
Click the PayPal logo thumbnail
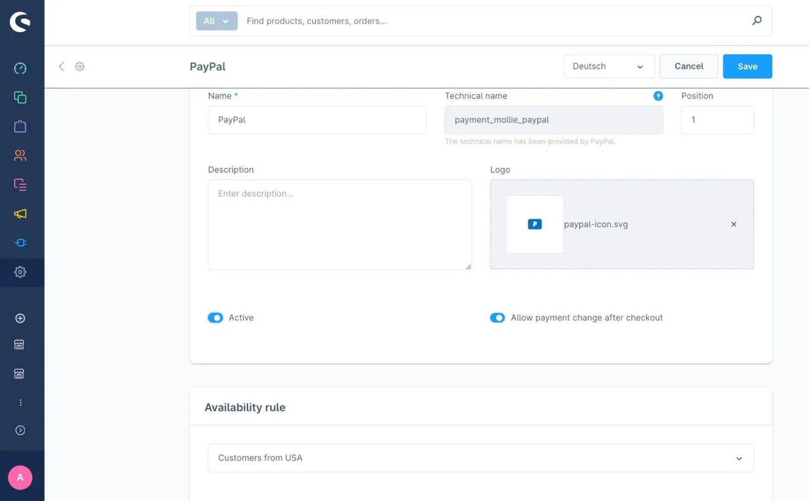click(535, 224)
